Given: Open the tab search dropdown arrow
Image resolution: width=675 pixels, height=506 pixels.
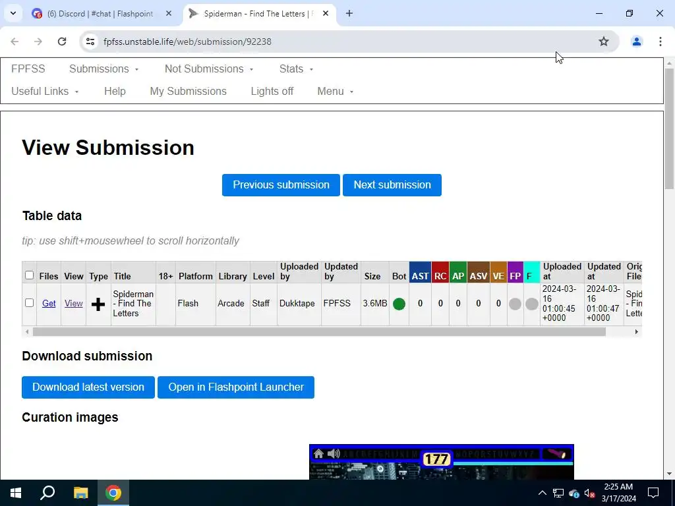Looking at the screenshot, I should click(x=13, y=13).
